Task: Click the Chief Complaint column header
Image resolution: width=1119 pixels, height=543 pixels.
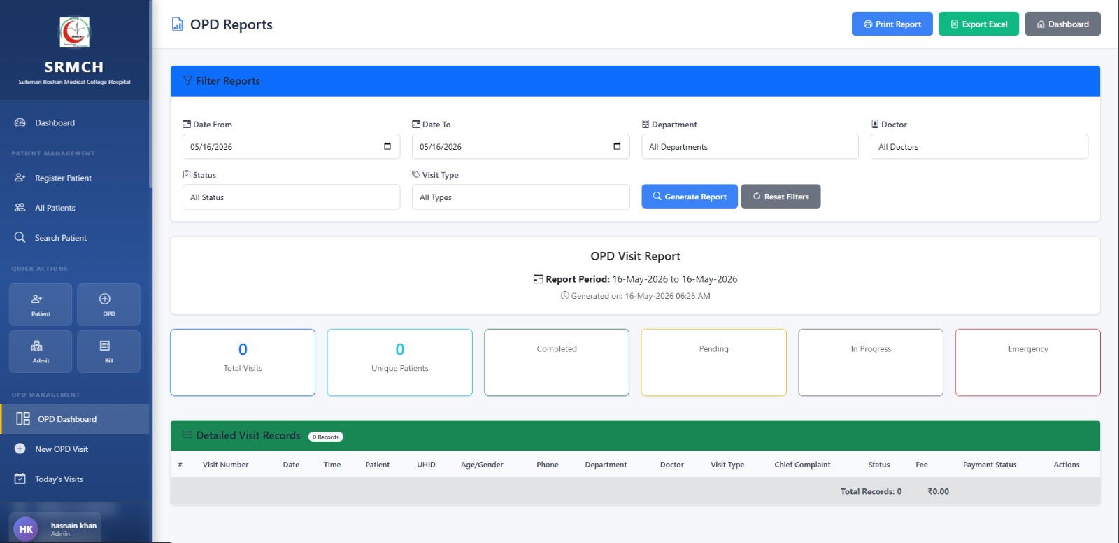Action: coord(802,465)
